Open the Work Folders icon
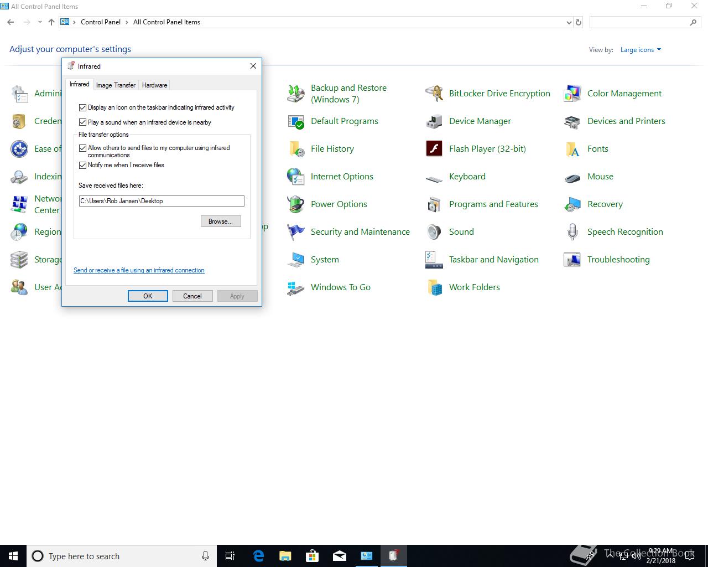The height and width of the screenshot is (567, 708). (434, 287)
